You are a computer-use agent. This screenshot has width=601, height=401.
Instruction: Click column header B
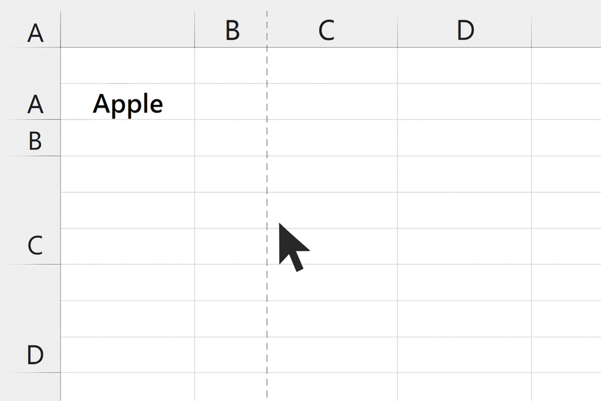pos(231,30)
